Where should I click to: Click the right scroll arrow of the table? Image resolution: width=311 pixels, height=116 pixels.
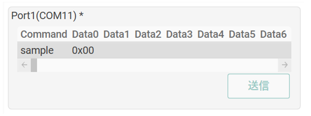pyautogui.click(x=284, y=65)
